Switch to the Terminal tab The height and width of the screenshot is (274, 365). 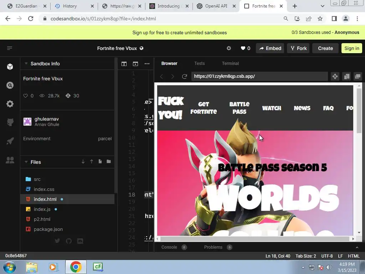(230, 64)
